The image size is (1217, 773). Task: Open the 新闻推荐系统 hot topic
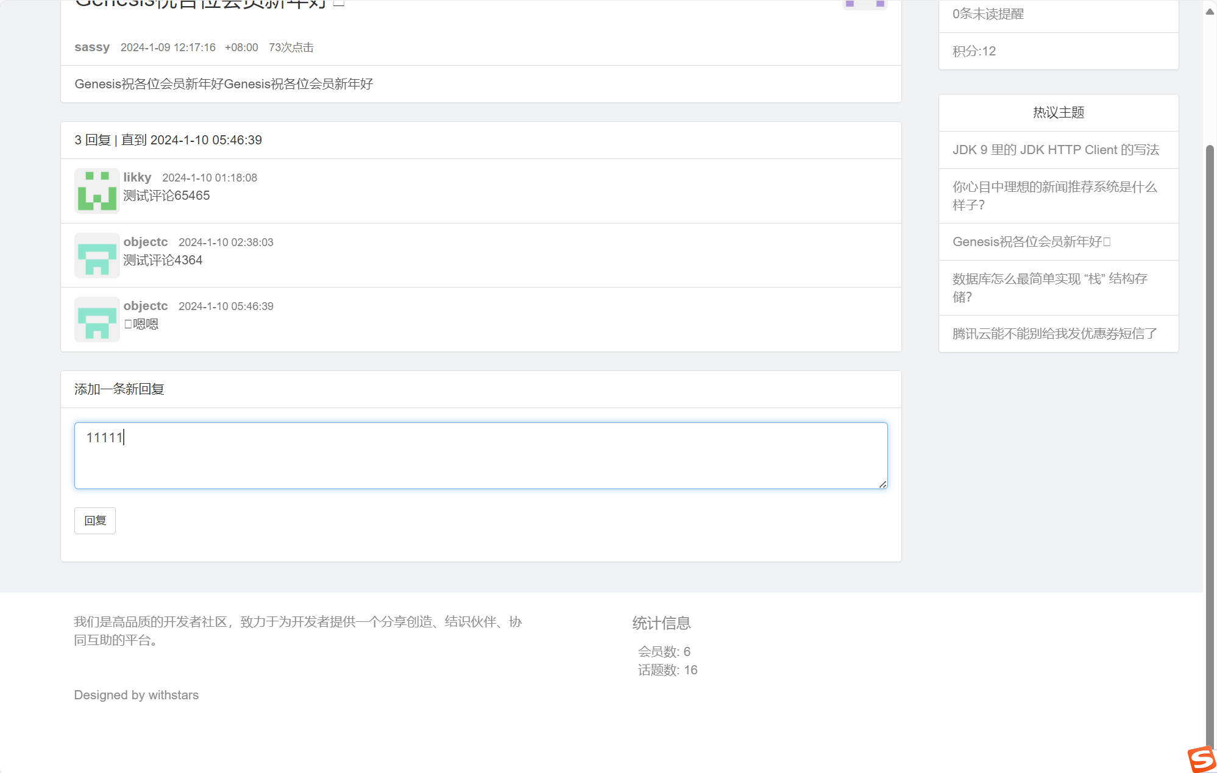point(1054,196)
